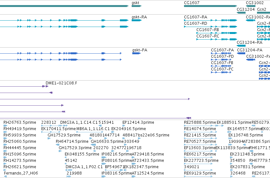Select the CG31204-RA transcript arrow glyph
Image resolution: width=270 pixels, height=178 pixels.
coord(241,46)
